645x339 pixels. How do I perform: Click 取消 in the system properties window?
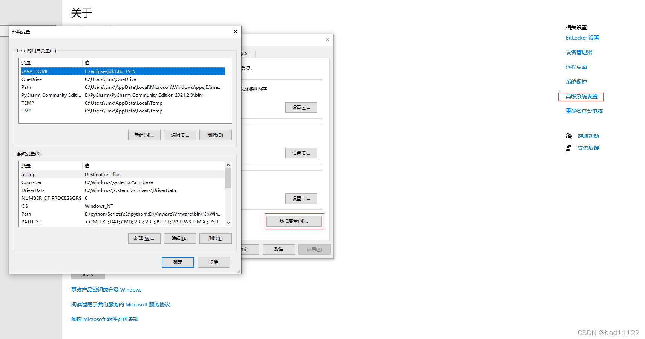coord(279,249)
